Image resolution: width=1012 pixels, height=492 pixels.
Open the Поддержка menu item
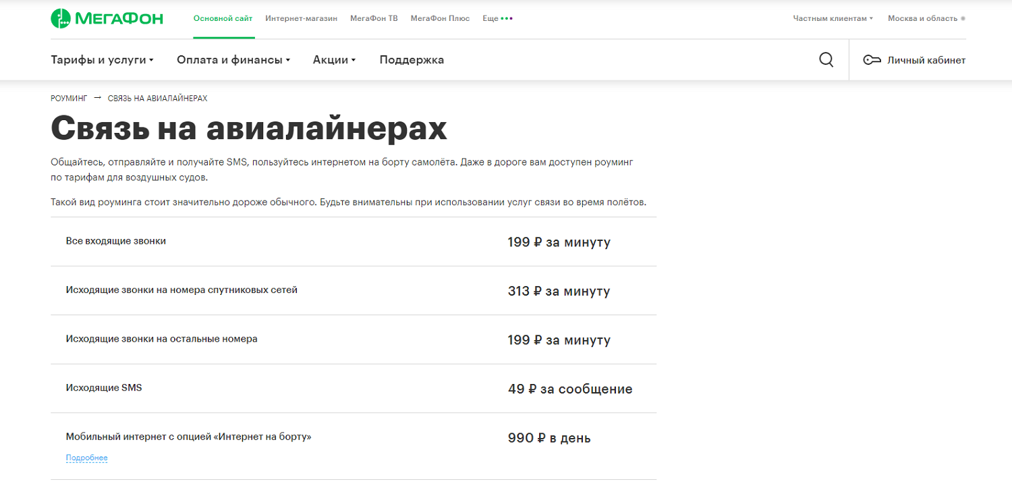click(412, 60)
